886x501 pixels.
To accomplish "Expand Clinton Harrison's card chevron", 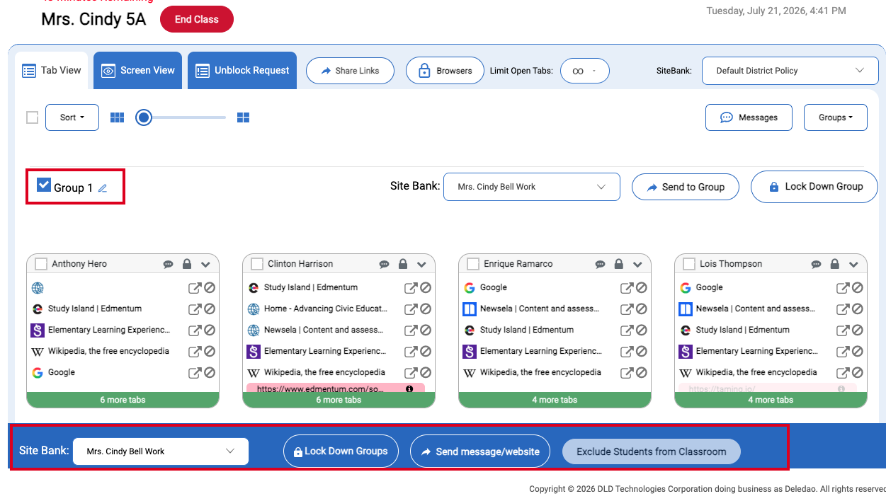I will coord(421,264).
